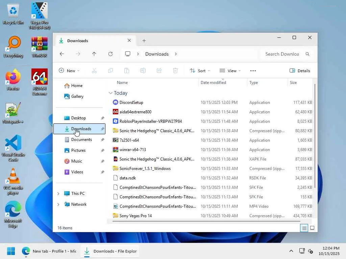Select the DiscordSetup file
Screen dimensions: 346x259
coord(131,103)
